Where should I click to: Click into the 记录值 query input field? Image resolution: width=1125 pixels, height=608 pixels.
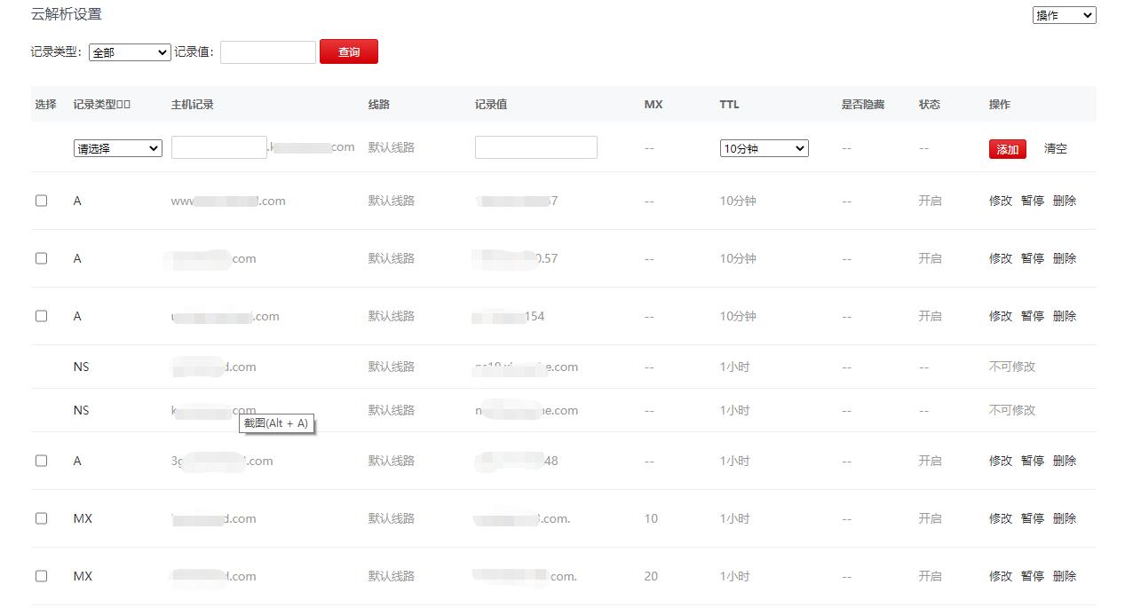269,52
